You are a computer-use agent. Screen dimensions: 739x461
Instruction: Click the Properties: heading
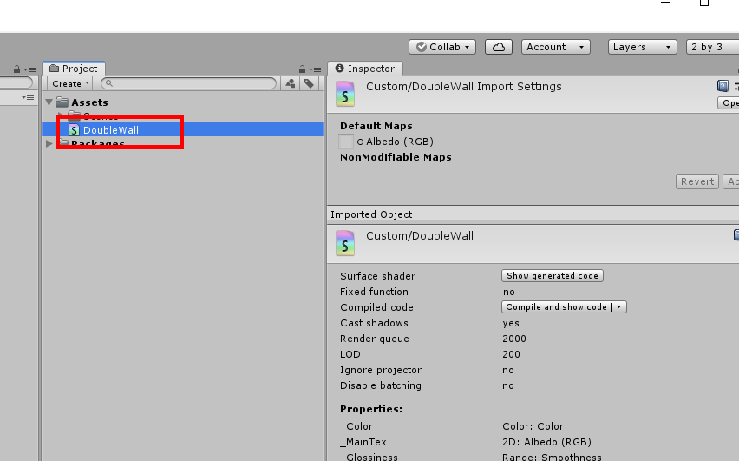[x=371, y=409]
